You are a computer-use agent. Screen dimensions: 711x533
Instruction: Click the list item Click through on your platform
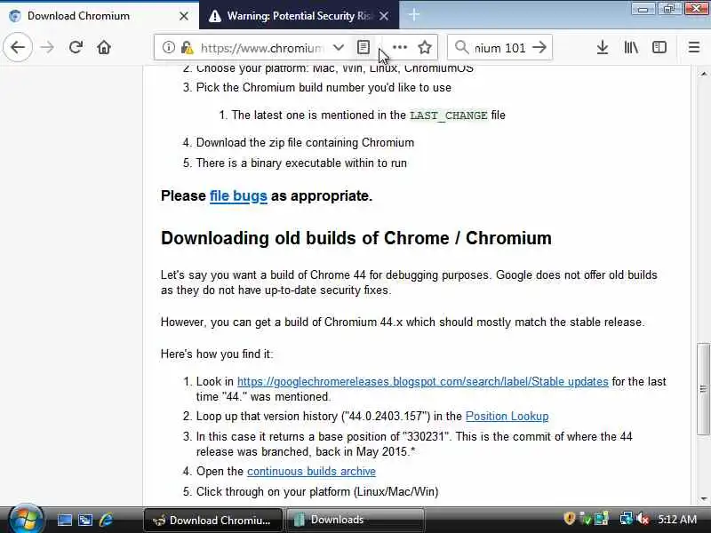pos(317,492)
